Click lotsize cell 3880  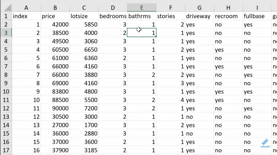pyautogui.click(x=84, y=75)
